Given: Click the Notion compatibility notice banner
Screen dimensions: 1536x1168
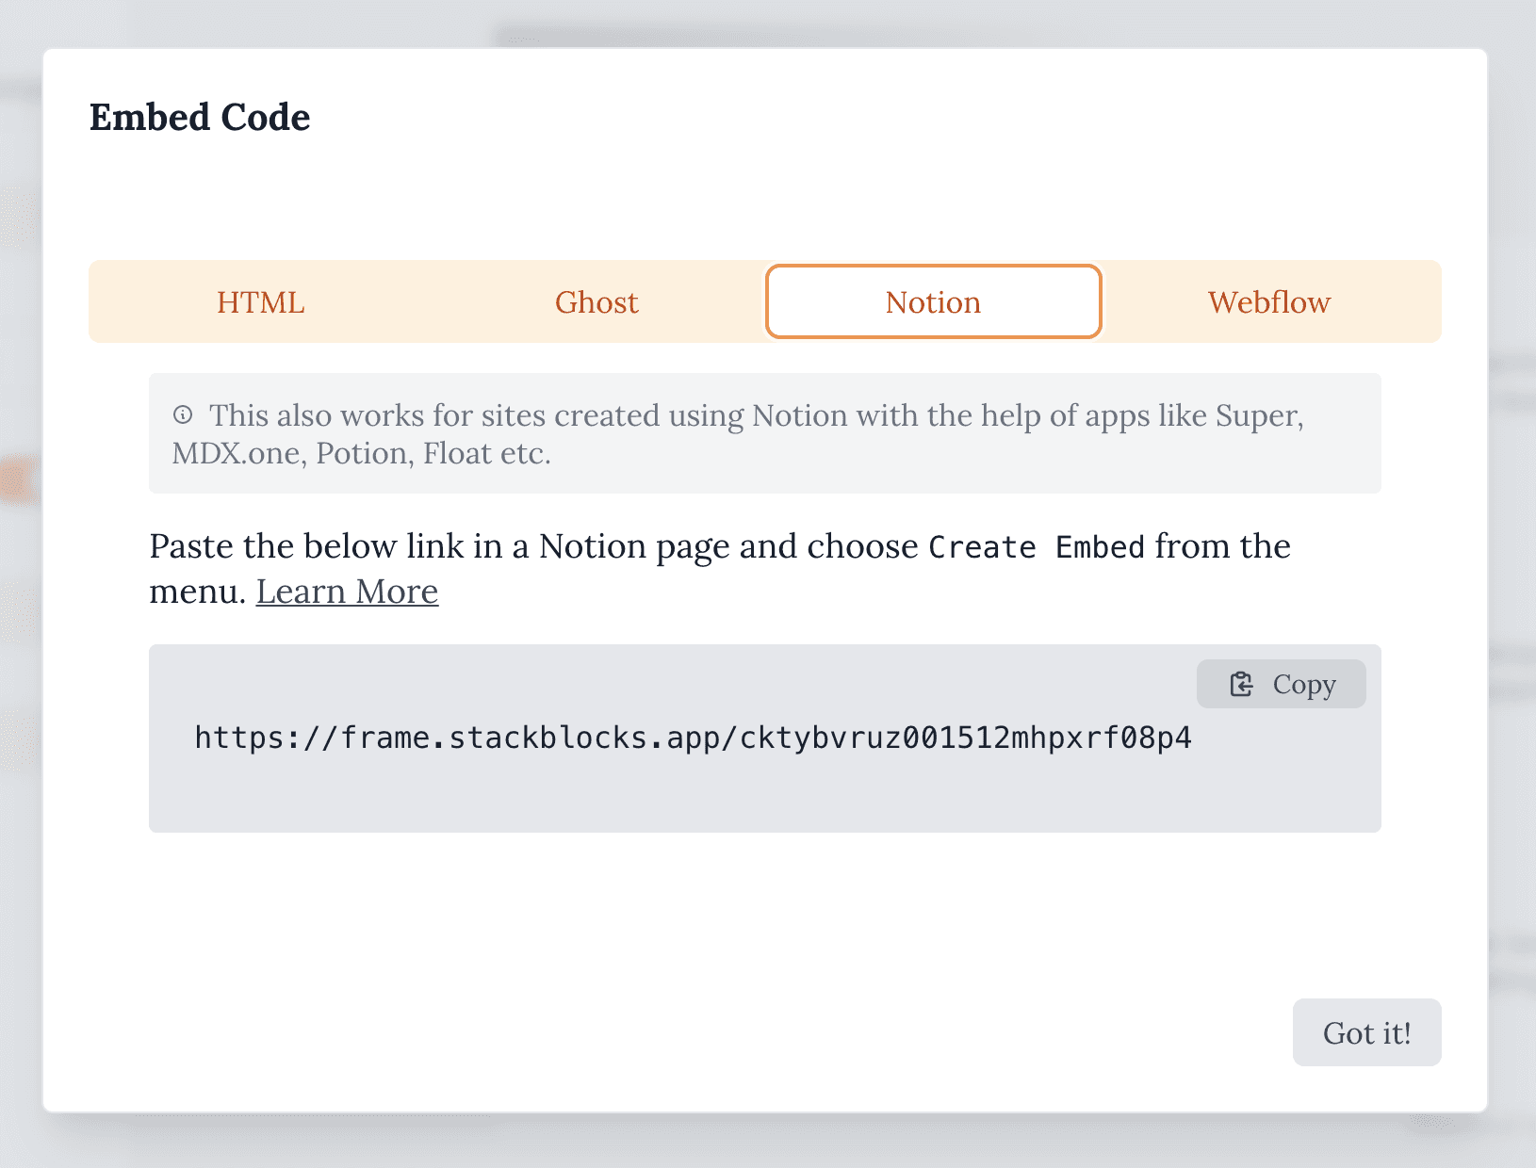Looking at the screenshot, I should click(764, 432).
